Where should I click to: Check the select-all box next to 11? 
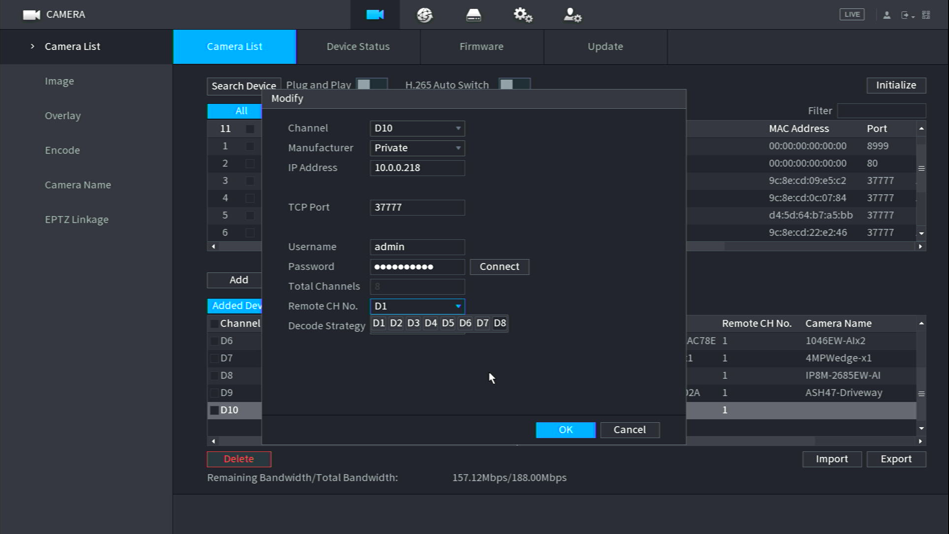click(250, 129)
